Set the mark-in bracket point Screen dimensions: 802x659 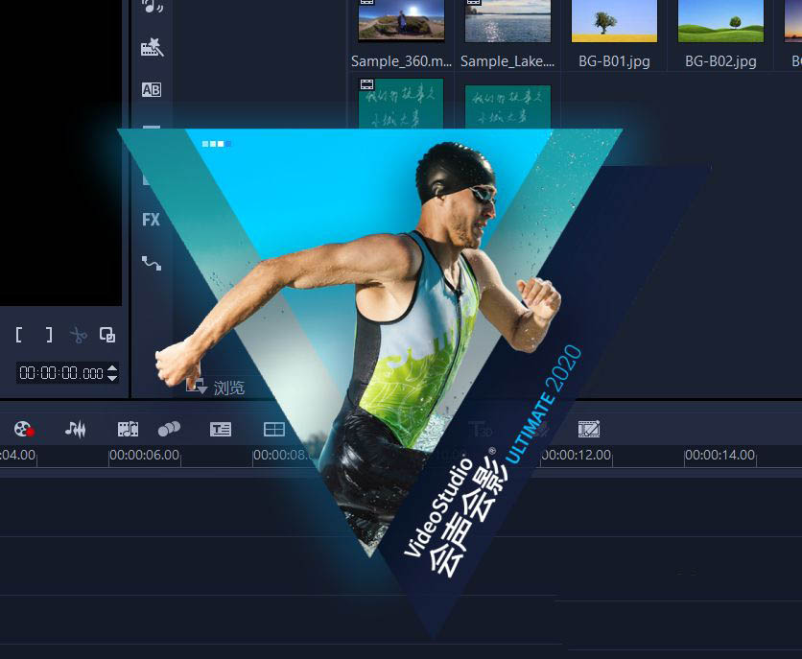coord(19,335)
